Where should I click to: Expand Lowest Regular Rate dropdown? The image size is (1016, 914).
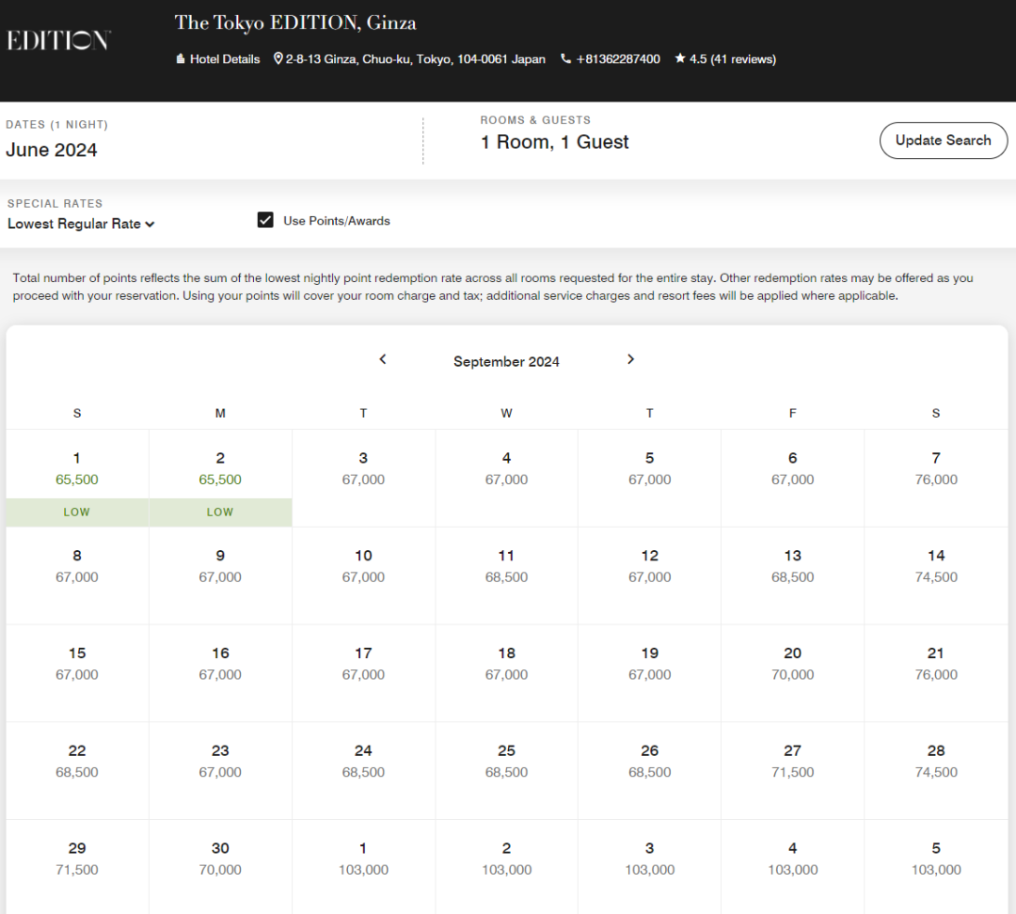[81, 224]
